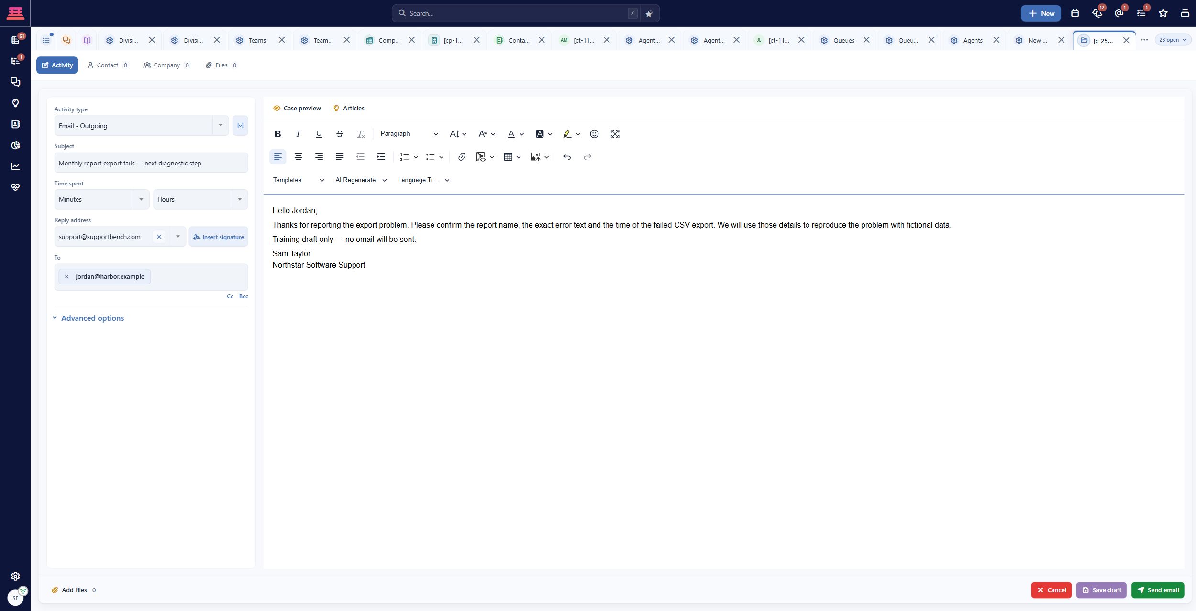Viewport: 1196px width, 611px height.
Task: Toggle bold formatting in the editor
Action: (x=277, y=134)
